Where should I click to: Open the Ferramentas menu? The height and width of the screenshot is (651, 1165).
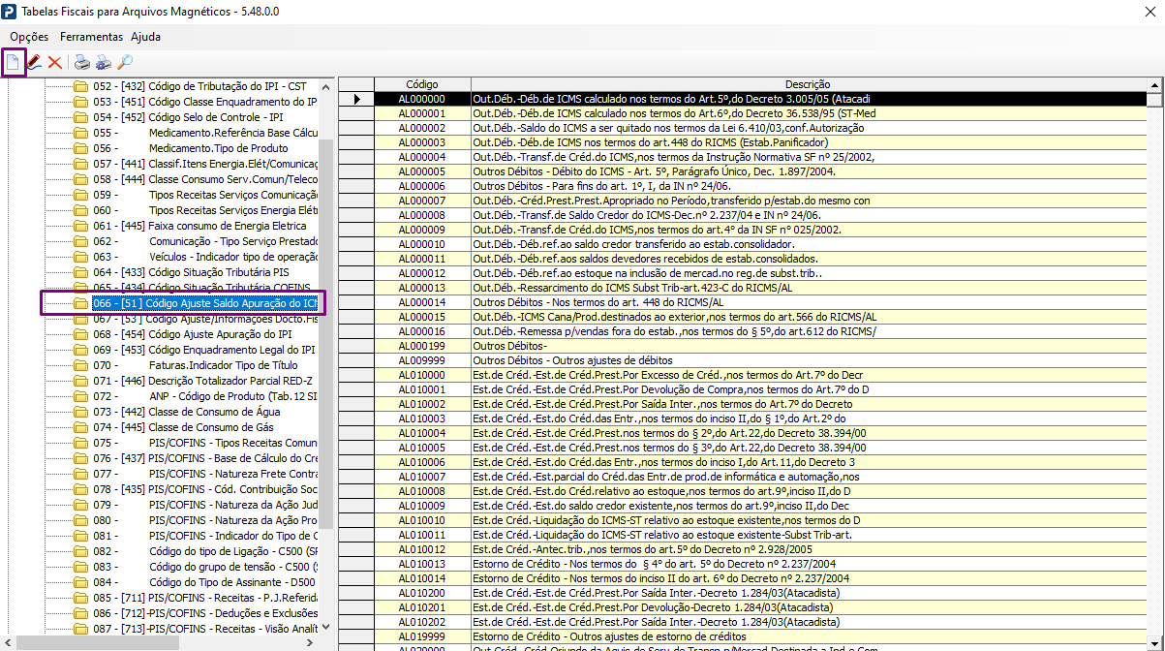click(91, 37)
